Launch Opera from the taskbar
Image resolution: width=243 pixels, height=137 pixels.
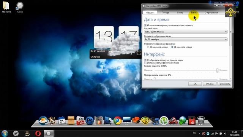(x=38, y=134)
